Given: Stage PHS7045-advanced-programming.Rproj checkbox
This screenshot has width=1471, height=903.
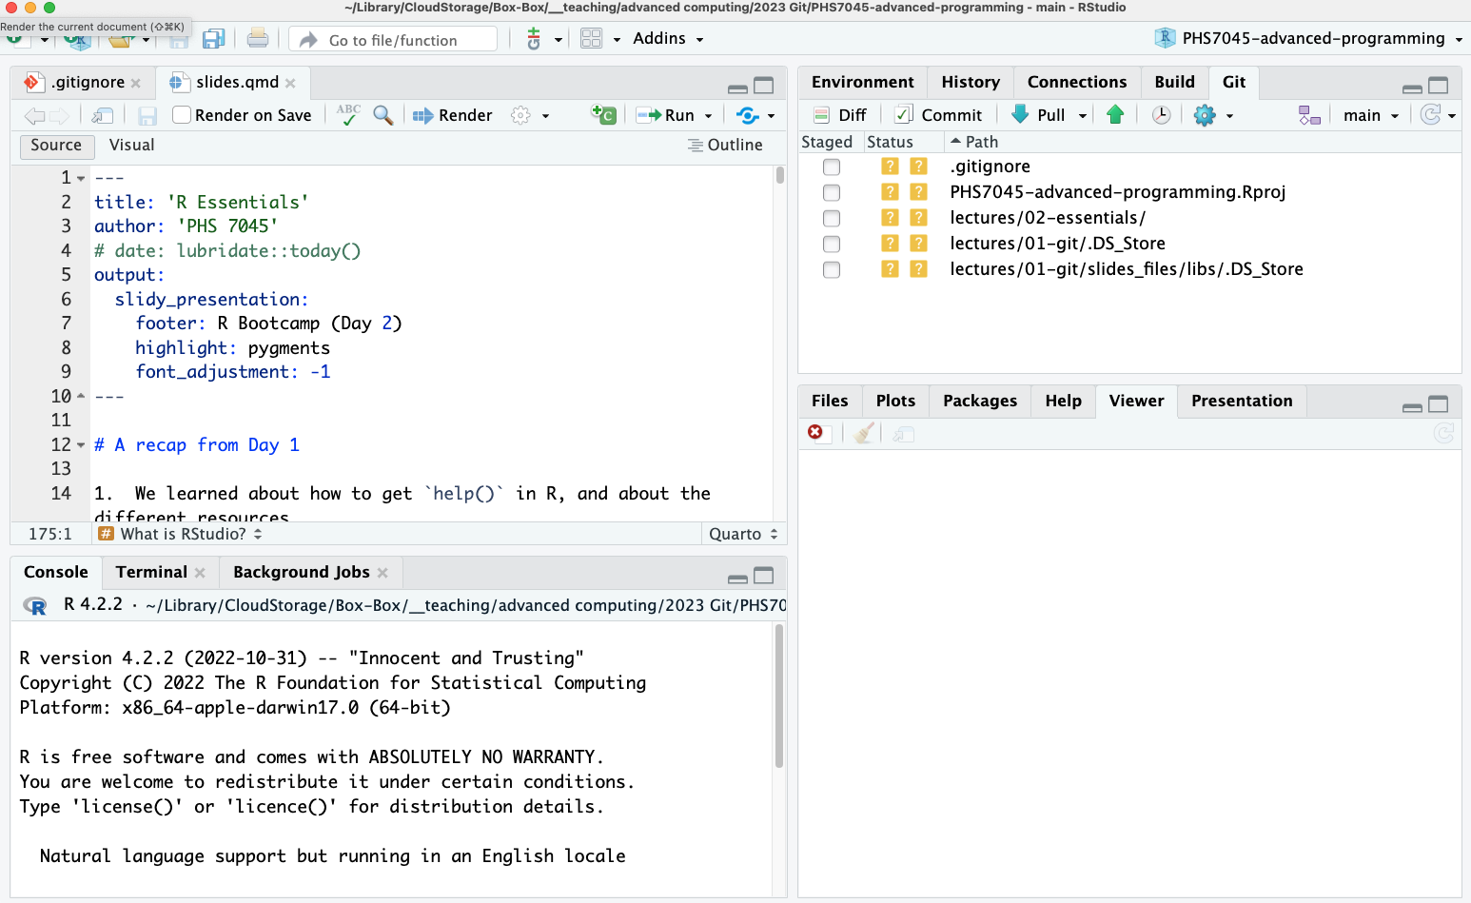Looking at the screenshot, I should pos(832,192).
